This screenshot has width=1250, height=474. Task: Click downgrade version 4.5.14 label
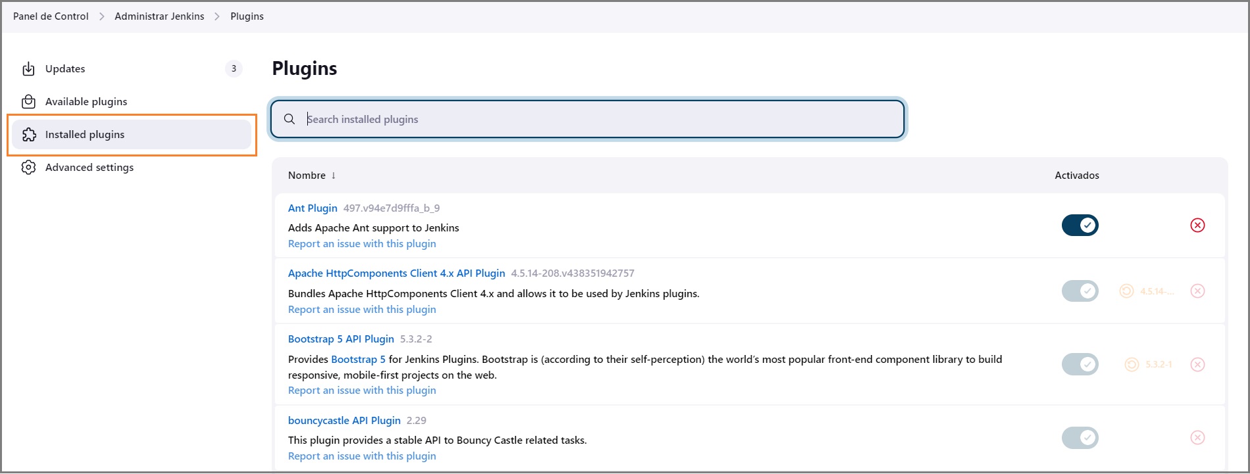[x=1157, y=291]
